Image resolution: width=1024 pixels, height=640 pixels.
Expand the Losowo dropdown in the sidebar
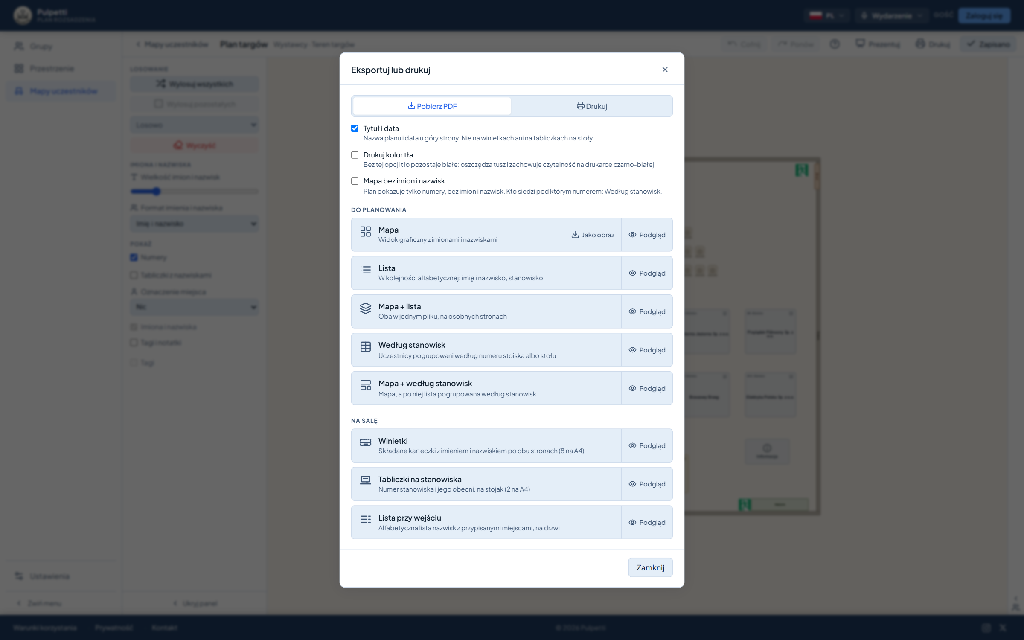(195, 125)
